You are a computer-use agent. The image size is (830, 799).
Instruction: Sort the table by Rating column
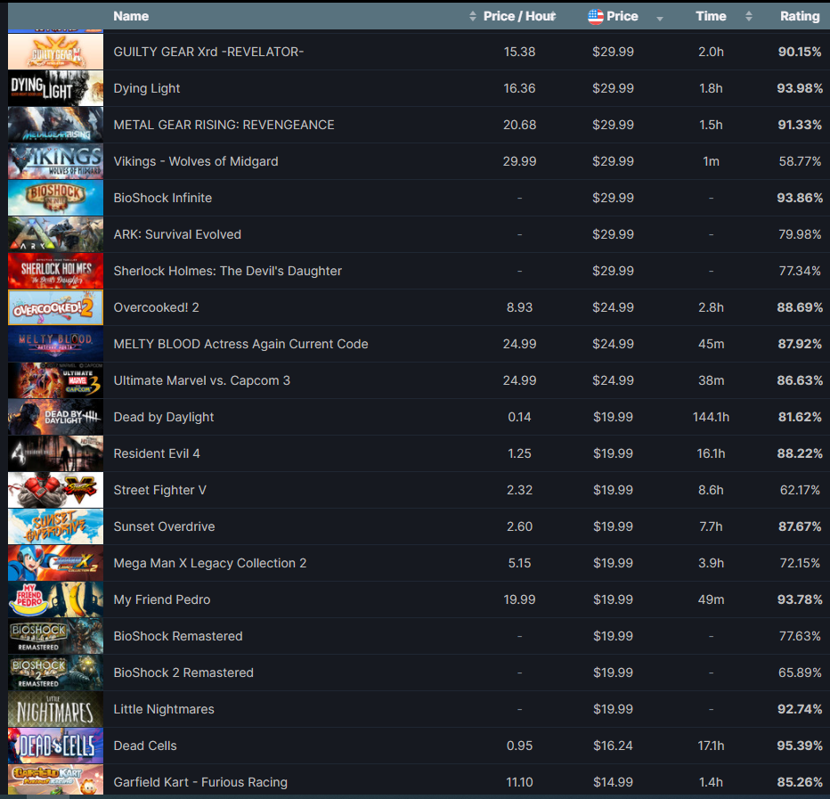tap(800, 16)
